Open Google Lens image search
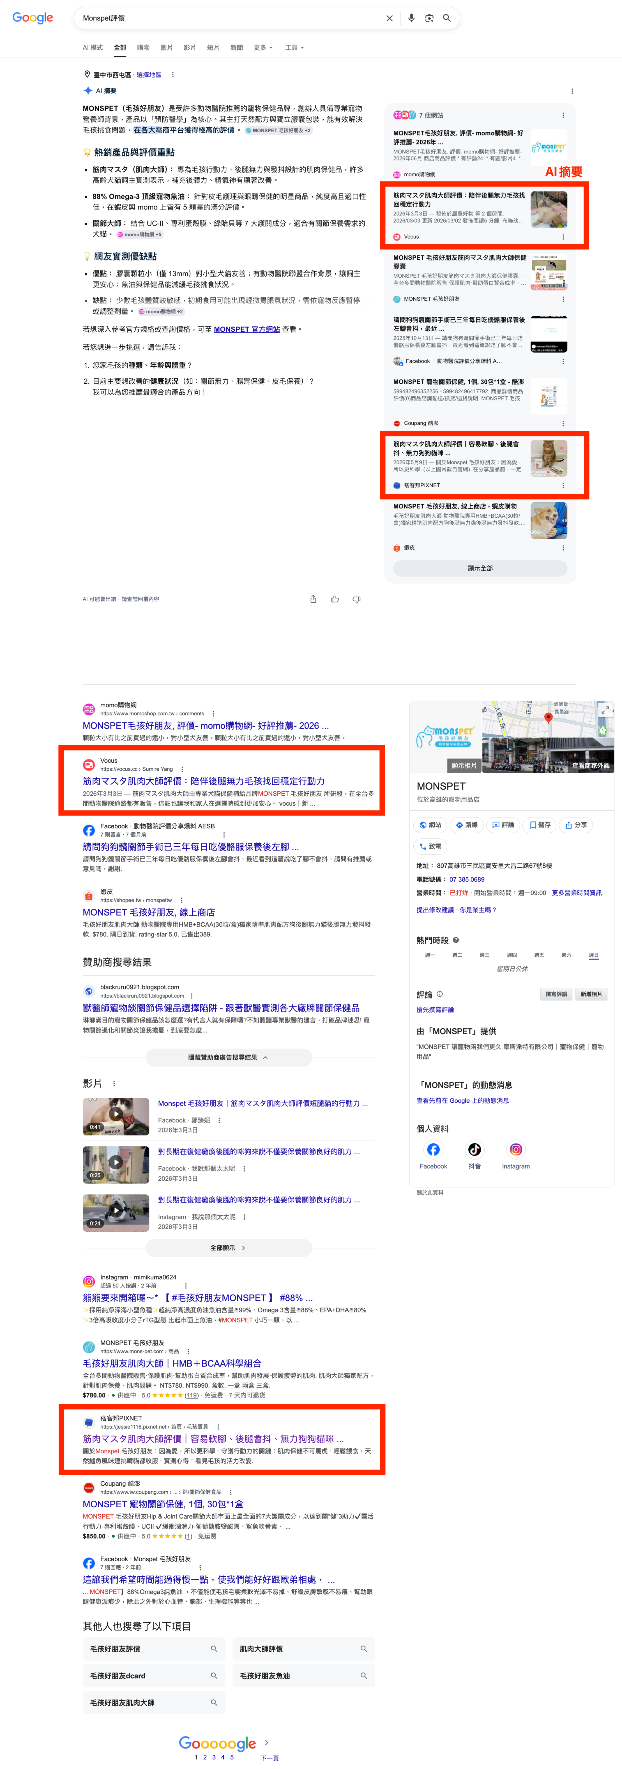The height and width of the screenshot is (1769, 622). coord(429,19)
